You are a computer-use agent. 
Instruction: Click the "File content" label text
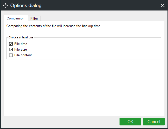click(23, 55)
